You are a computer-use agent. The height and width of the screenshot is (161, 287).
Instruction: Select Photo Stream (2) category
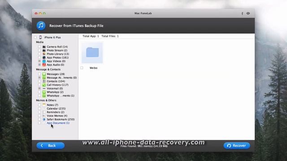pos(57,51)
